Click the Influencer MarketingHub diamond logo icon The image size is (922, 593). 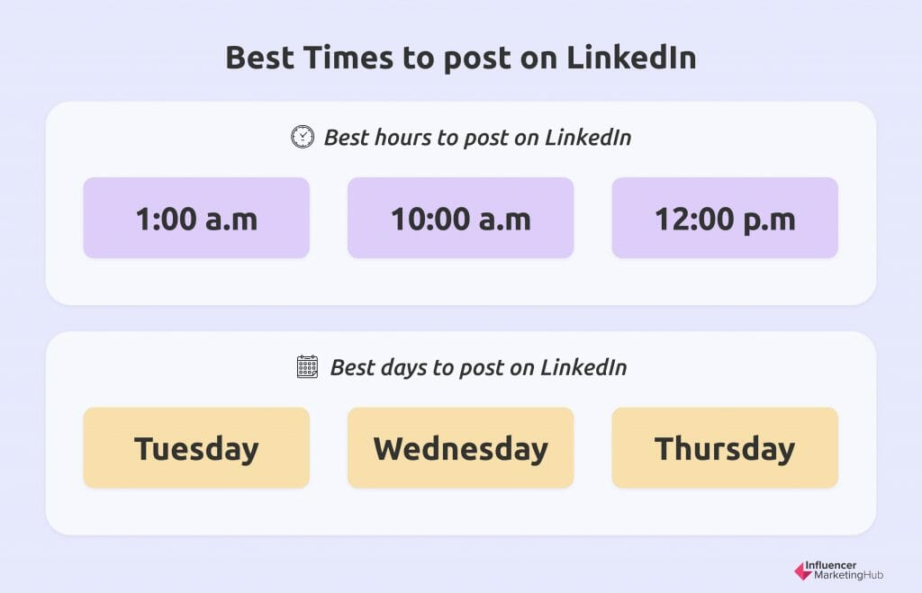tap(802, 571)
